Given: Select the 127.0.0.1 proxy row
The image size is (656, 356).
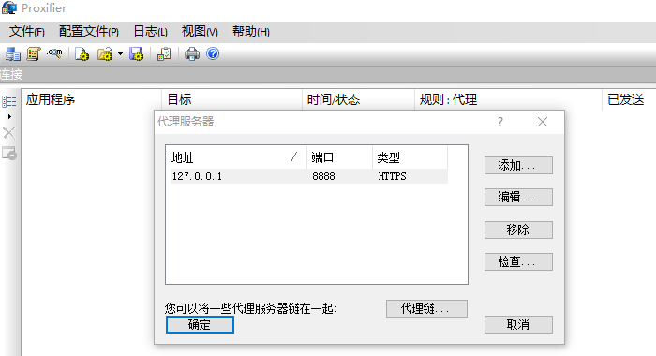Looking at the screenshot, I should (x=308, y=176).
